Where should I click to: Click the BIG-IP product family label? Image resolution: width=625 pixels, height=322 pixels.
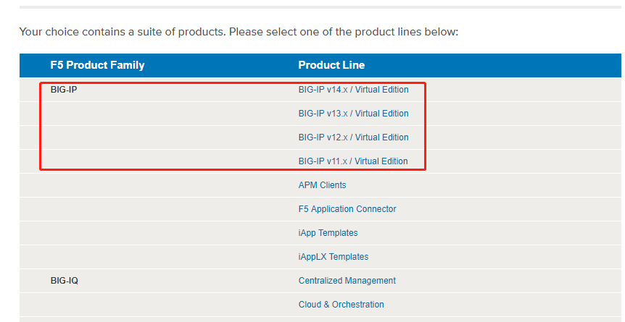(64, 90)
